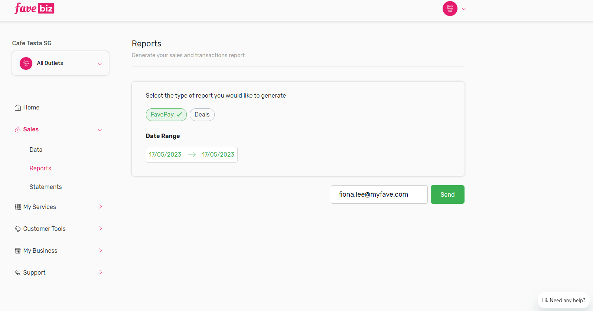Image resolution: width=593 pixels, height=311 pixels.
Task: Click the Sales money bag icon
Action: 17,130
